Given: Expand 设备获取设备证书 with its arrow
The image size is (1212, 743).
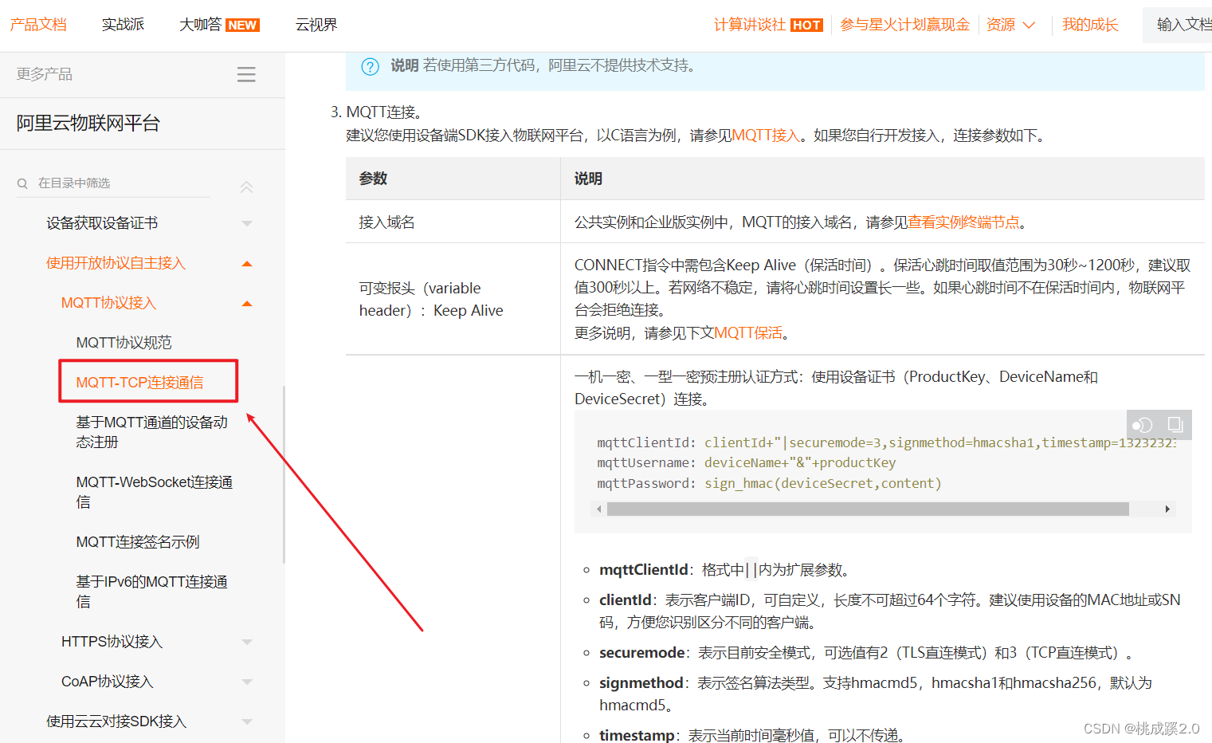Looking at the screenshot, I should tap(247, 224).
